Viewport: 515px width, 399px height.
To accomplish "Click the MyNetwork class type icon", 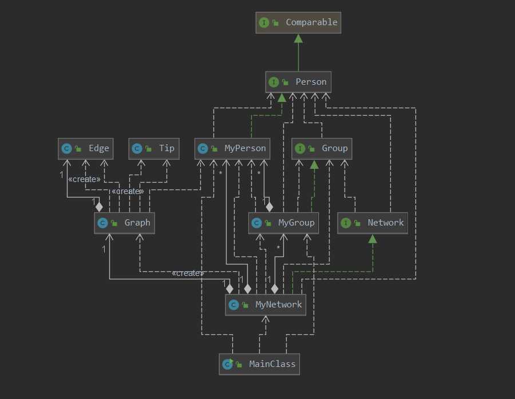I will pos(233,305).
